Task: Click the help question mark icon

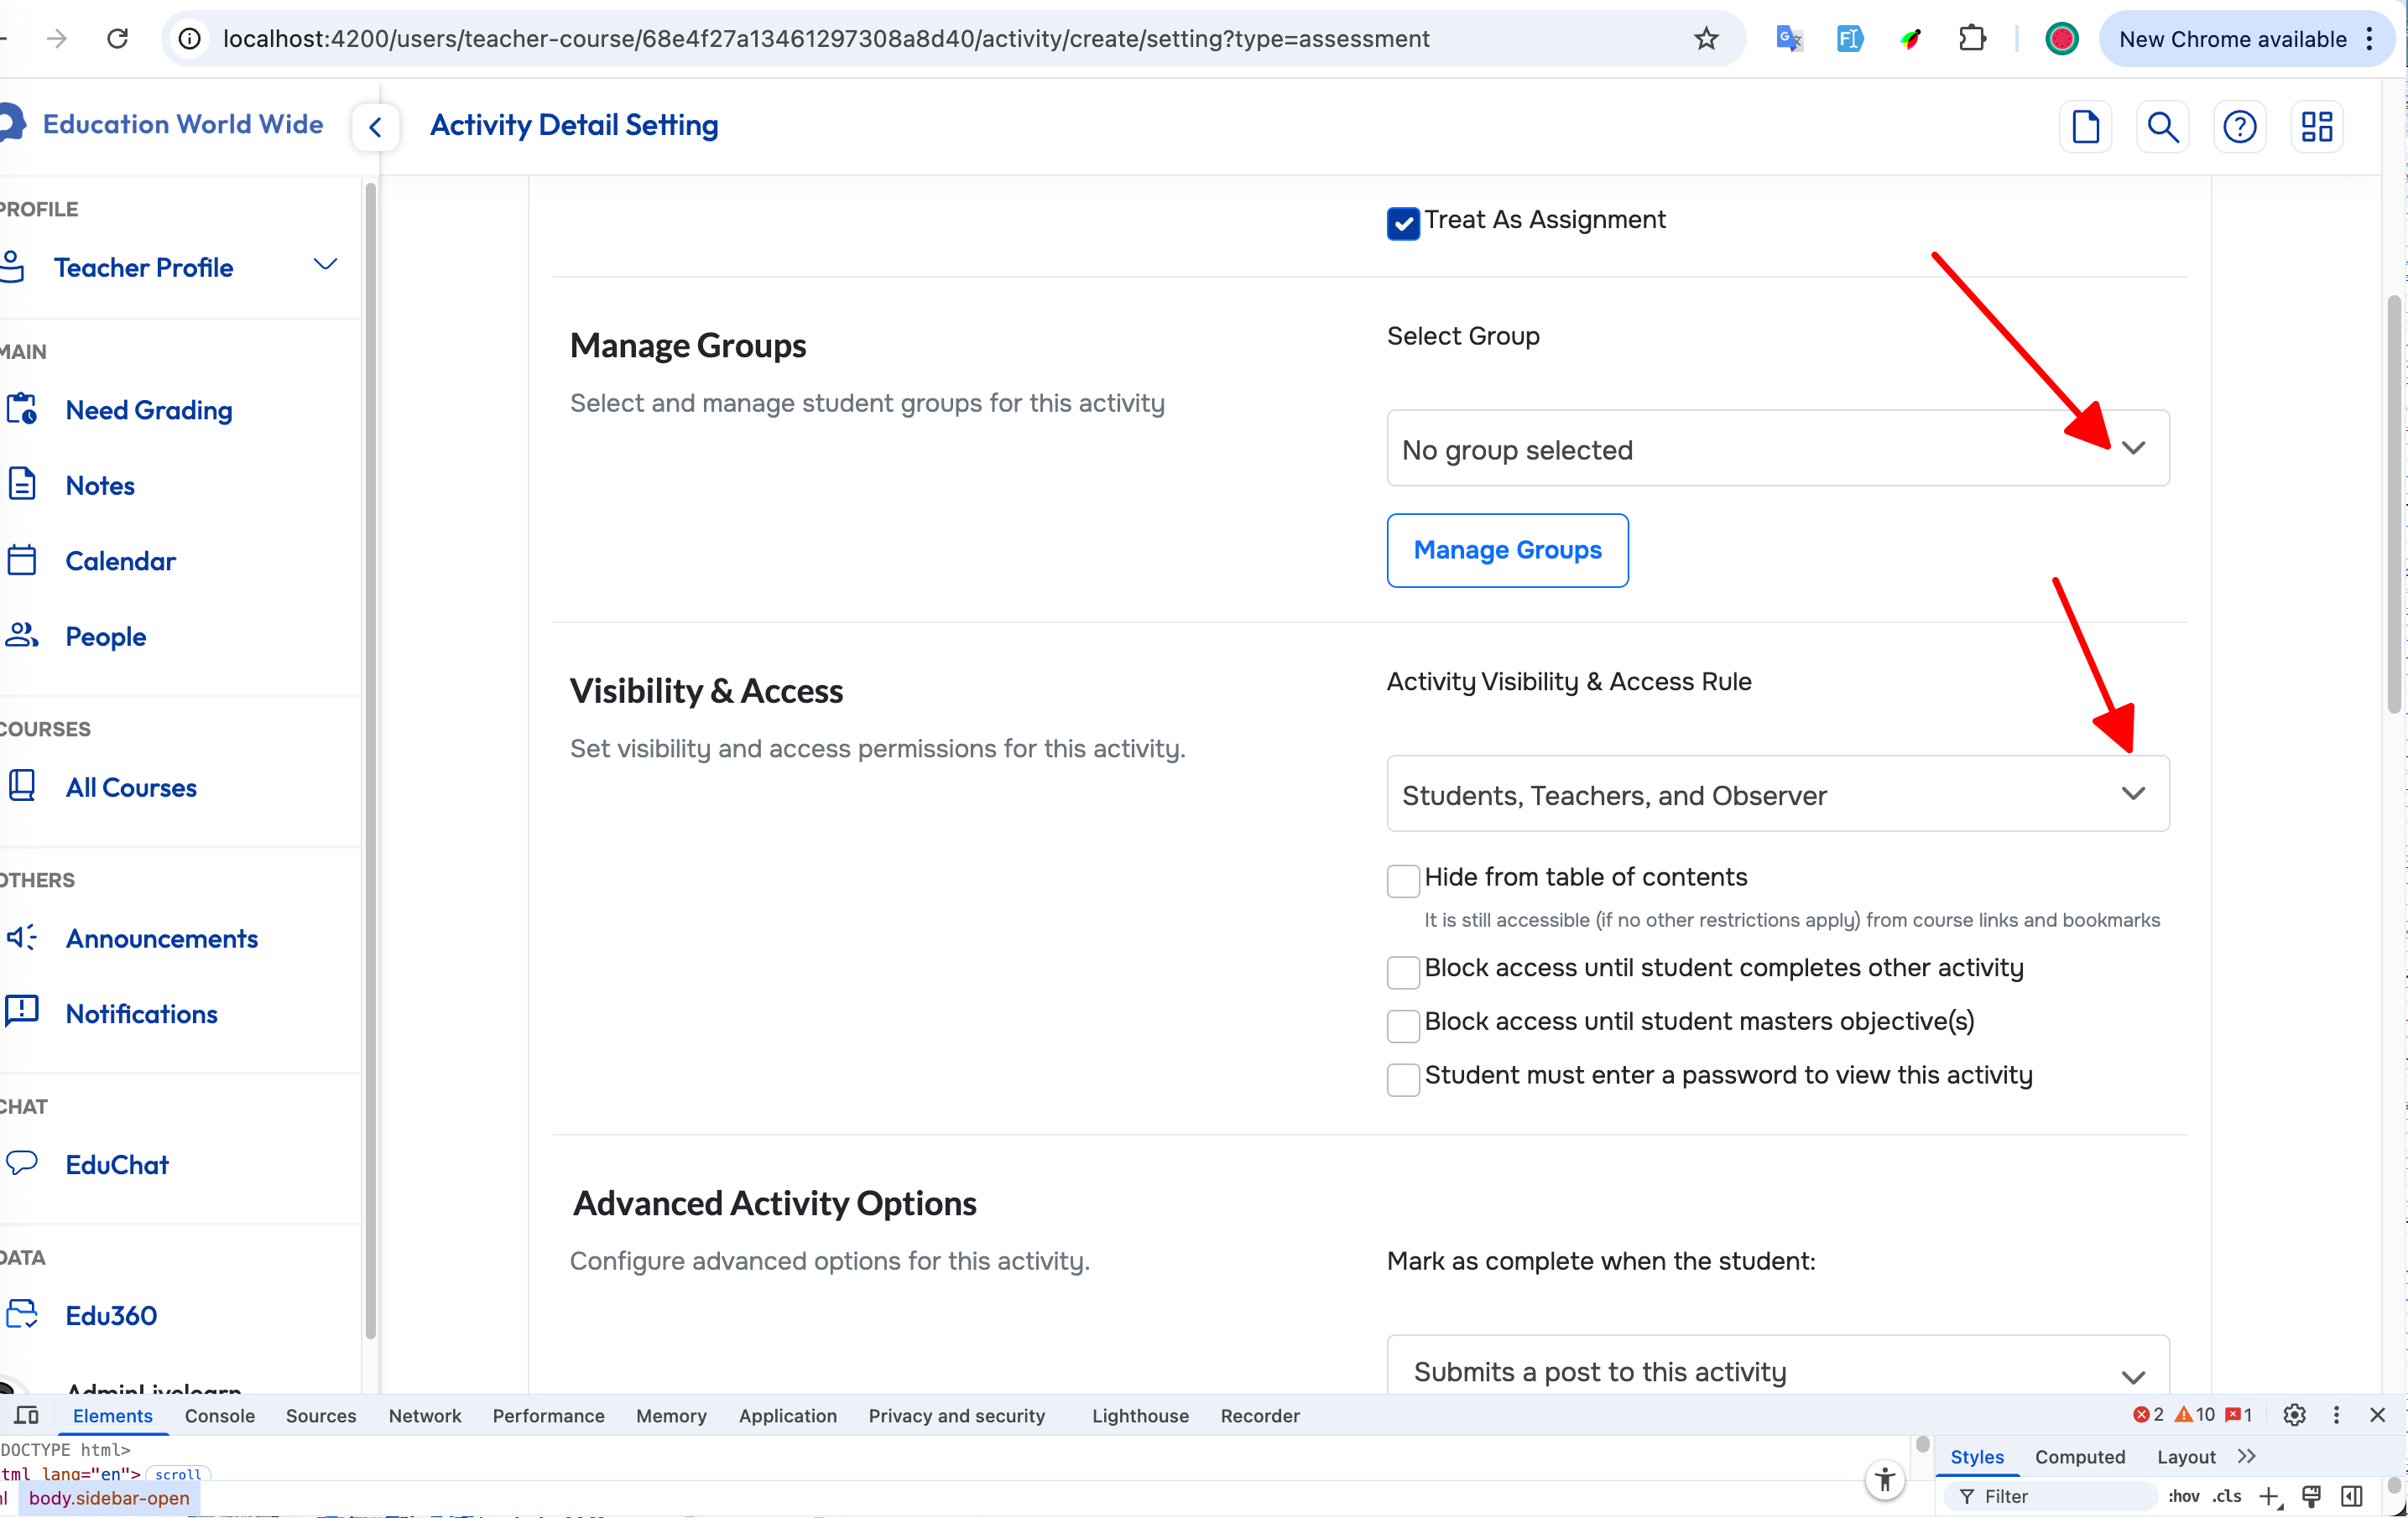Action: 2239,127
